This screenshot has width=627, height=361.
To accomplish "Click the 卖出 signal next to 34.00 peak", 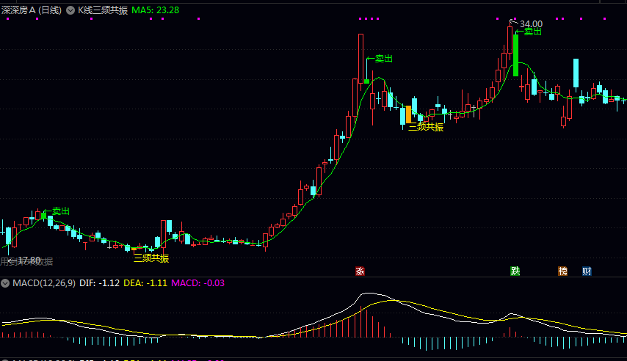I will tap(532, 32).
